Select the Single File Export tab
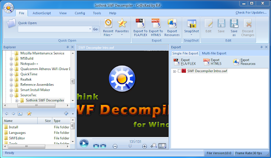Screen dimensions: 271x158 pyautogui.click(x=185, y=53)
